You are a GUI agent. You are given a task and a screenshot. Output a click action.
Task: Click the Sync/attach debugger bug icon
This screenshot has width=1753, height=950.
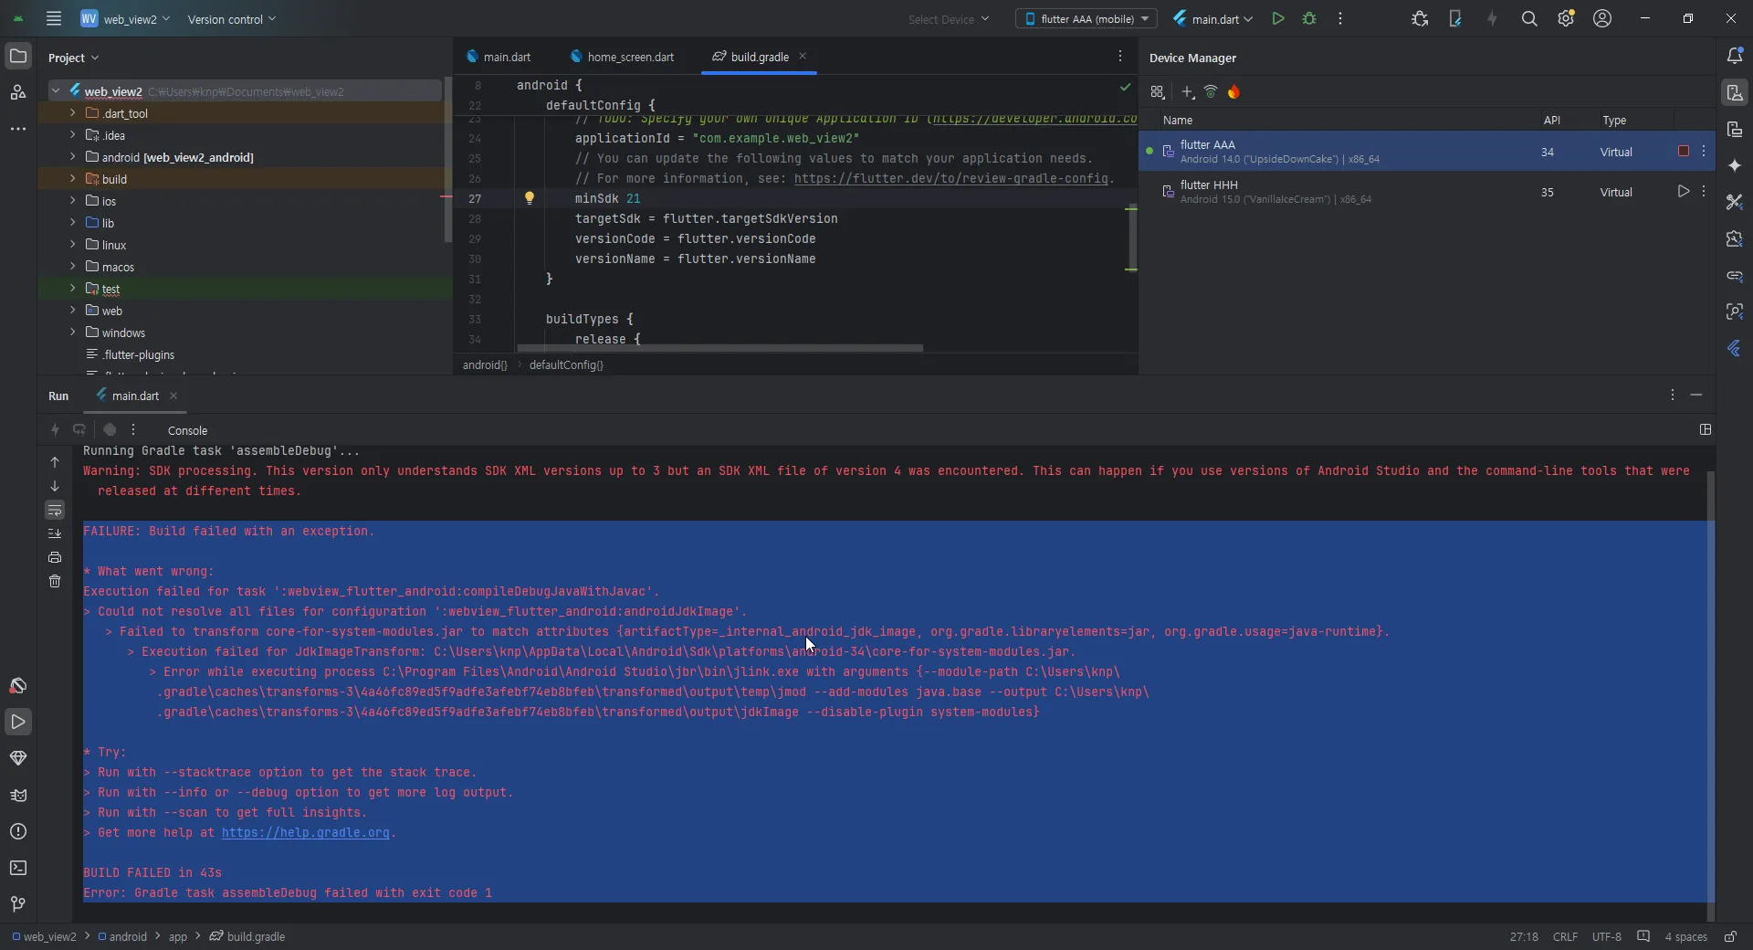pyautogui.click(x=1420, y=18)
